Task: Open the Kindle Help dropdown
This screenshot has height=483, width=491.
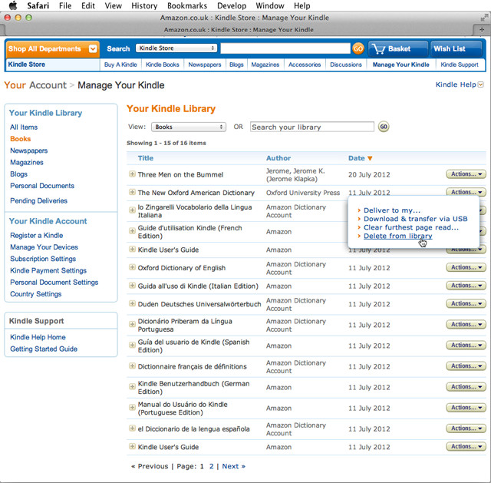Action: pos(460,84)
